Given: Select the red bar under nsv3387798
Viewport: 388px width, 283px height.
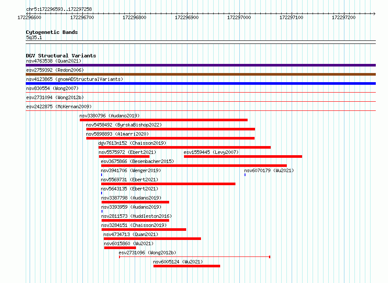Looking at the screenshot, I should point(135,202).
